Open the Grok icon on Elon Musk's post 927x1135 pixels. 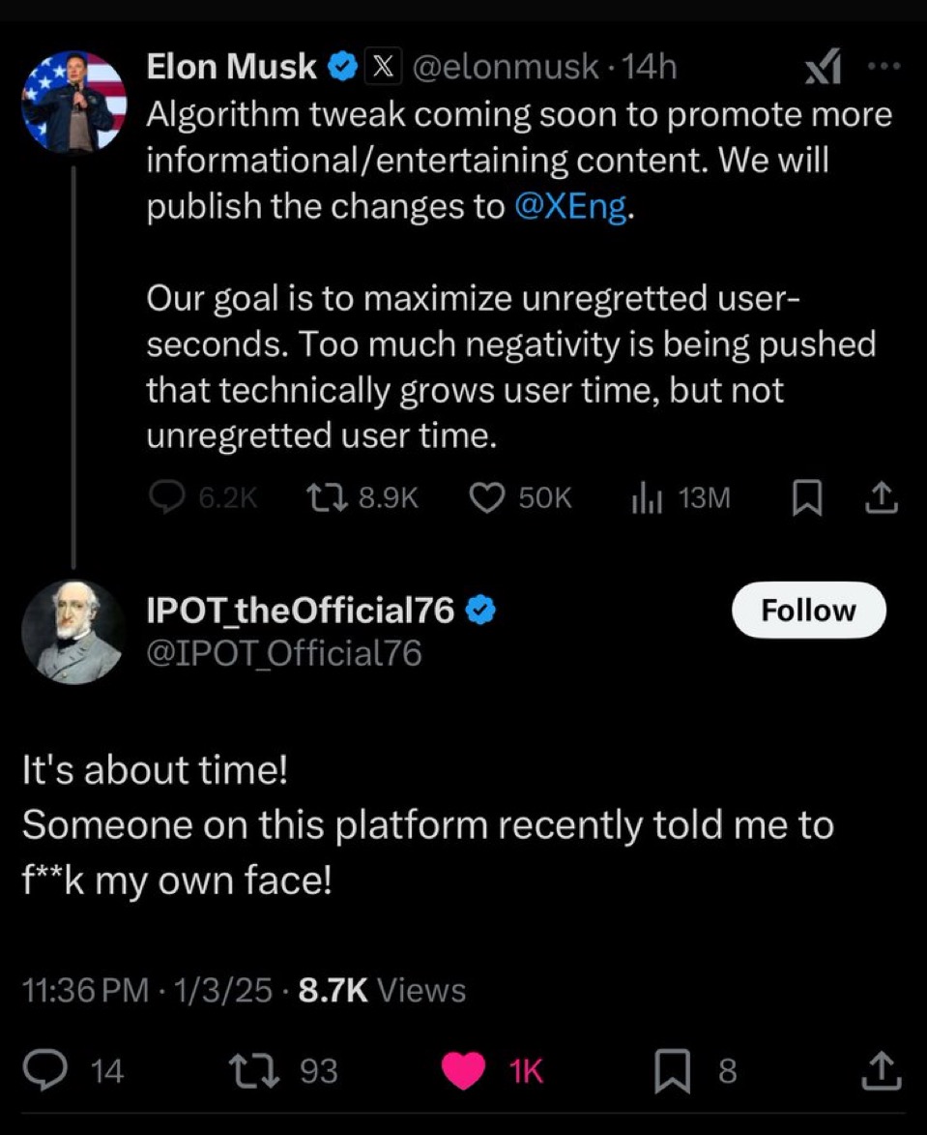tap(824, 67)
